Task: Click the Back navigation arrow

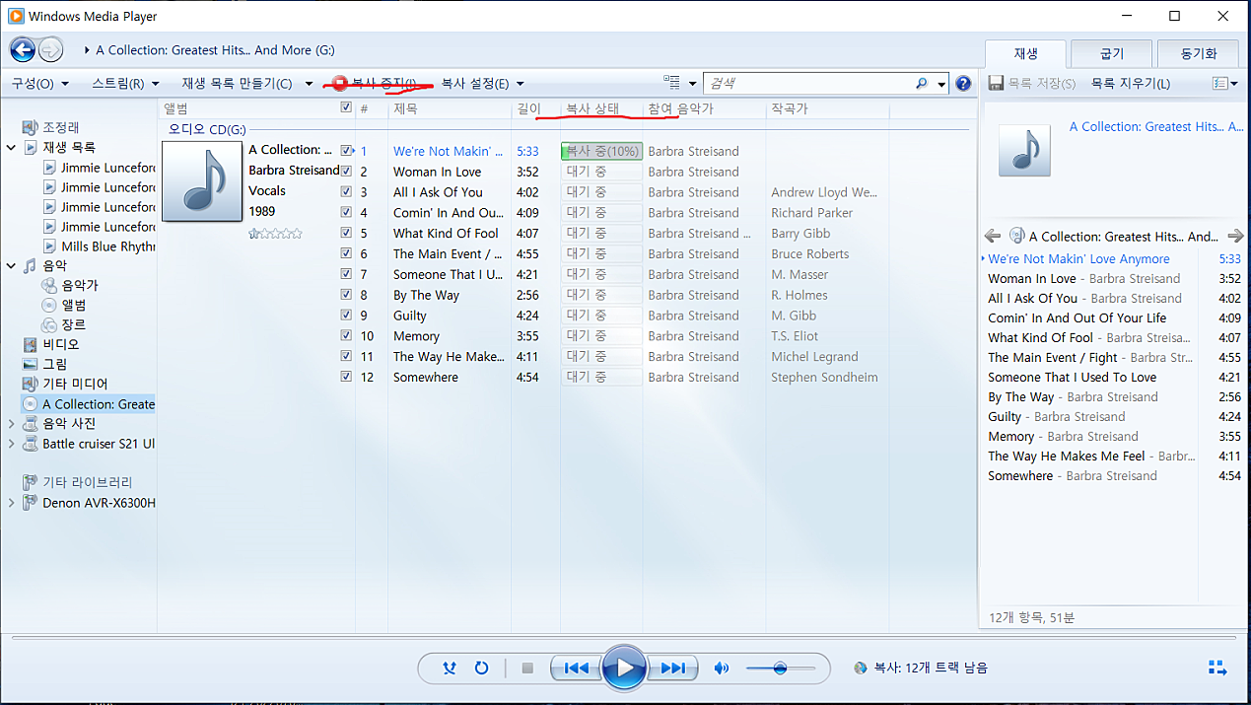Action: click(x=23, y=49)
